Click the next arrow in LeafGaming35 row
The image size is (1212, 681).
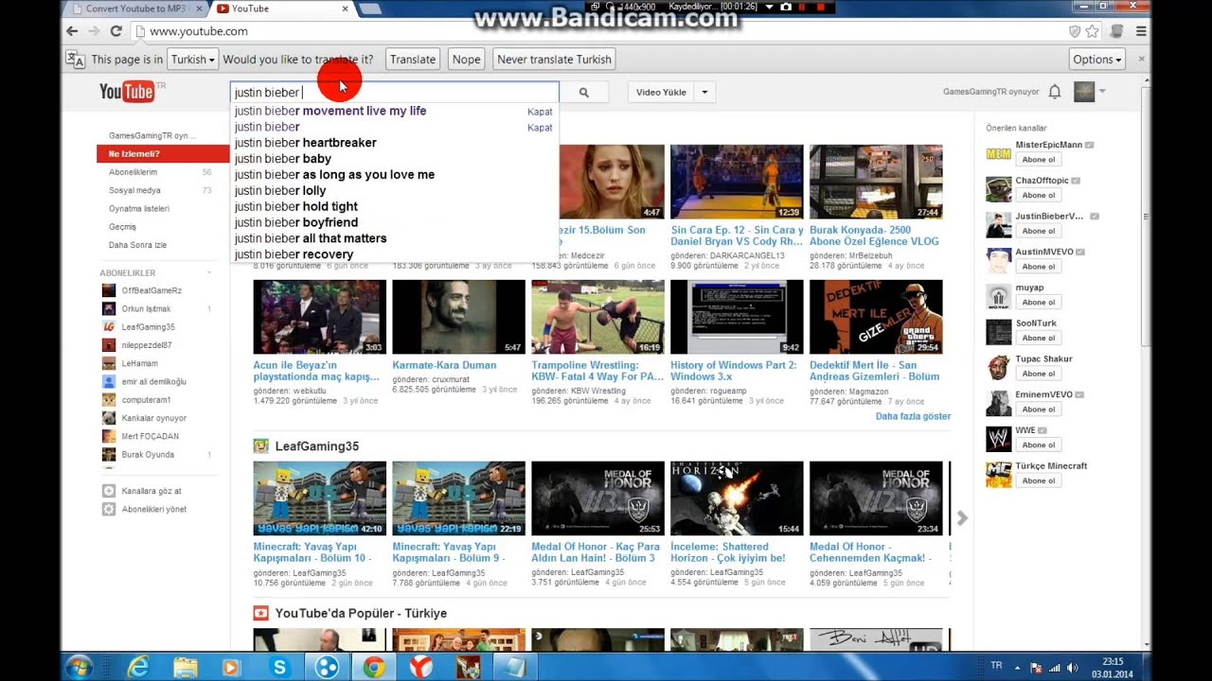[x=962, y=517]
